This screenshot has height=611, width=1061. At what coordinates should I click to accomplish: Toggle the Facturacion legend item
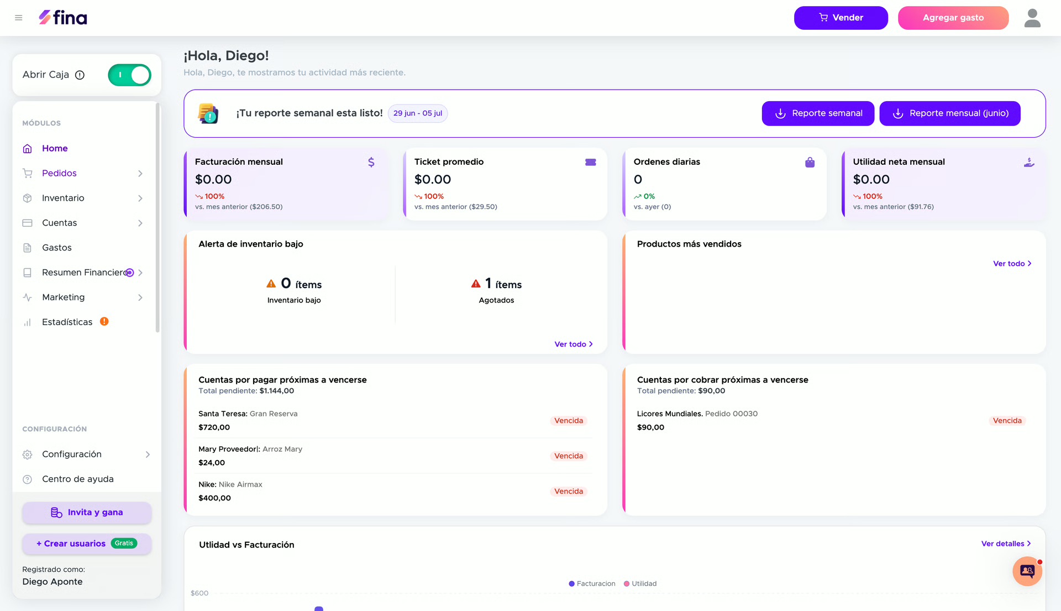pyautogui.click(x=592, y=584)
